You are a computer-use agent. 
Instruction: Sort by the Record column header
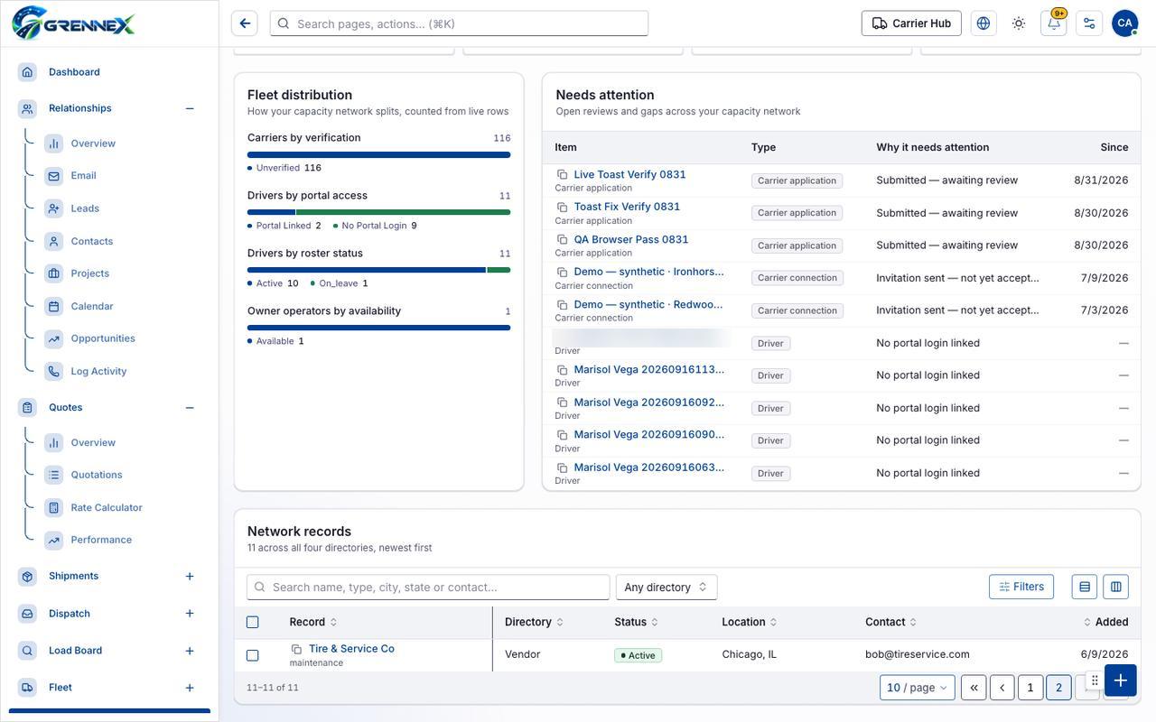tap(312, 622)
